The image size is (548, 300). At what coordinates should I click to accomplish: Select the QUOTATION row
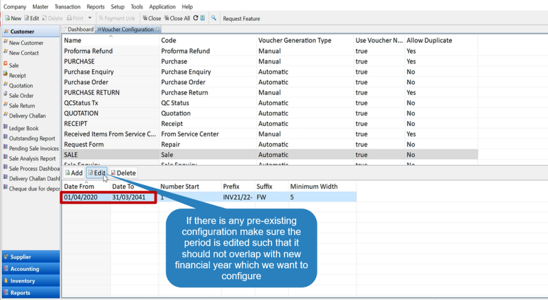tap(270, 114)
